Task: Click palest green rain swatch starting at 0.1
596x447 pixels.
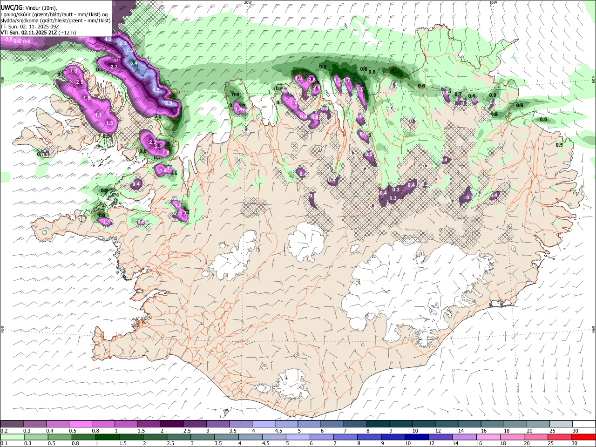Action: [12, 437]
